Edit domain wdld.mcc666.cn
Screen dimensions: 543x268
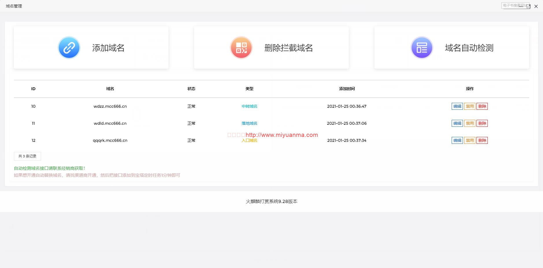(x=457, y=123)
